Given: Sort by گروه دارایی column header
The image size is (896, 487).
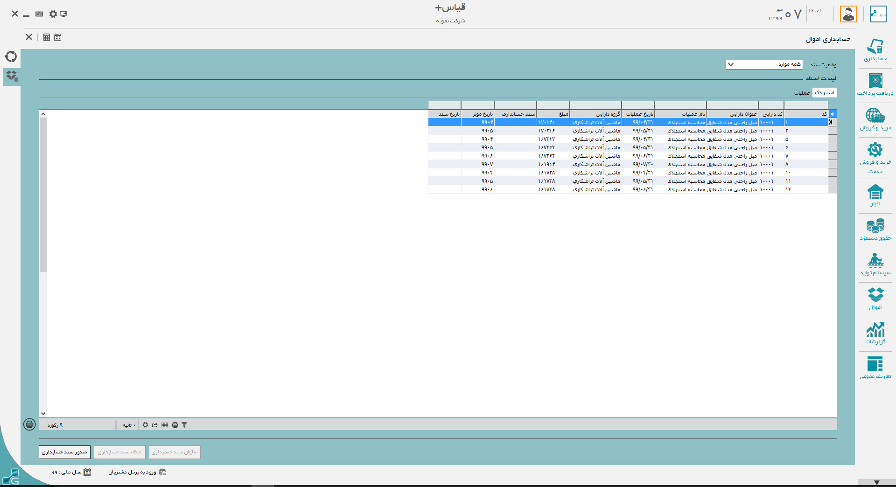Looking at the screenshot, I should (596, 114).
